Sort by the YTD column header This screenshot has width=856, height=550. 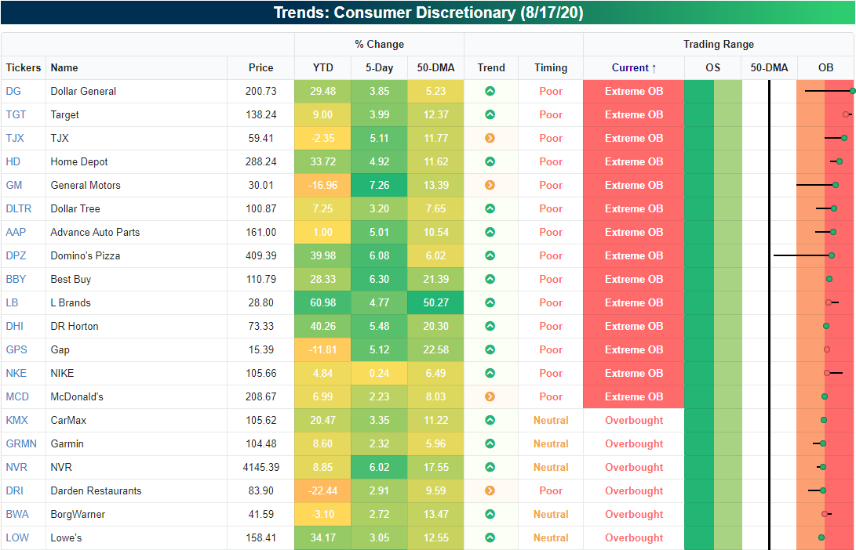(x=322, y=67)
